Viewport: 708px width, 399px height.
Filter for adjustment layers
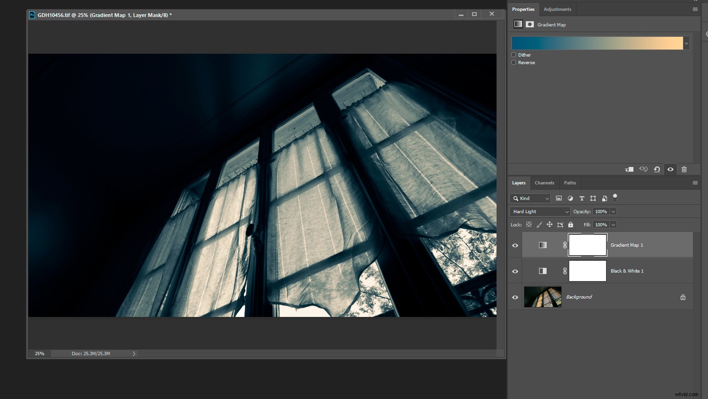(570, 198)
